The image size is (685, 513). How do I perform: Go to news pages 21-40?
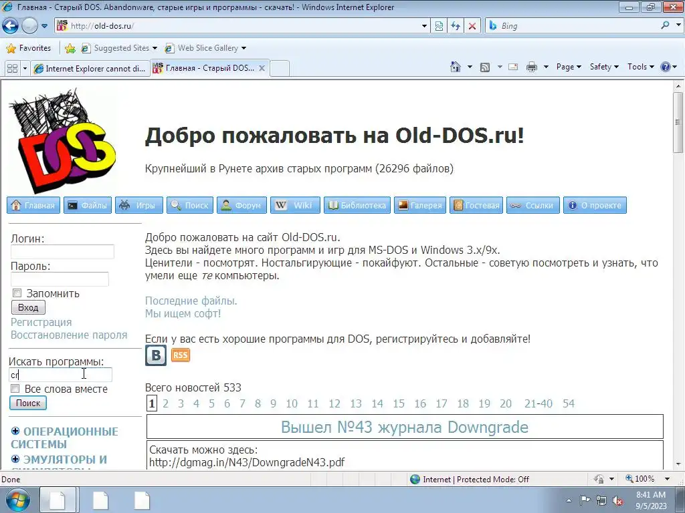[x=539, y=403]
